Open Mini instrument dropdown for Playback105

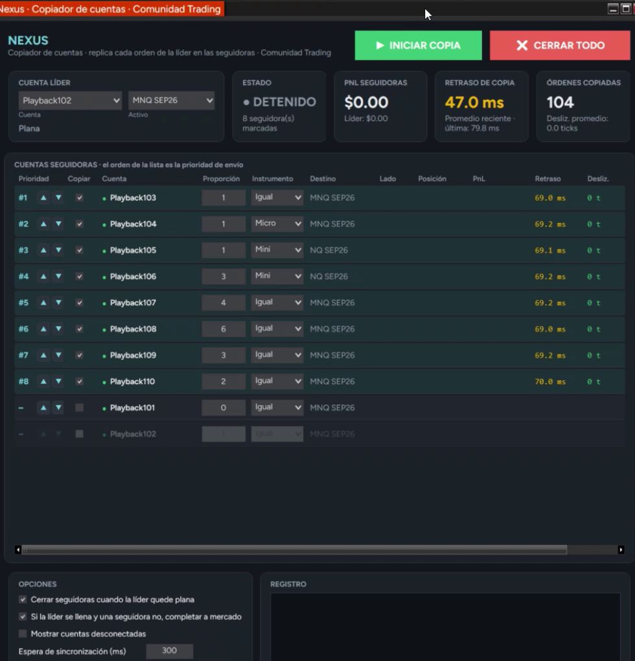277,249
